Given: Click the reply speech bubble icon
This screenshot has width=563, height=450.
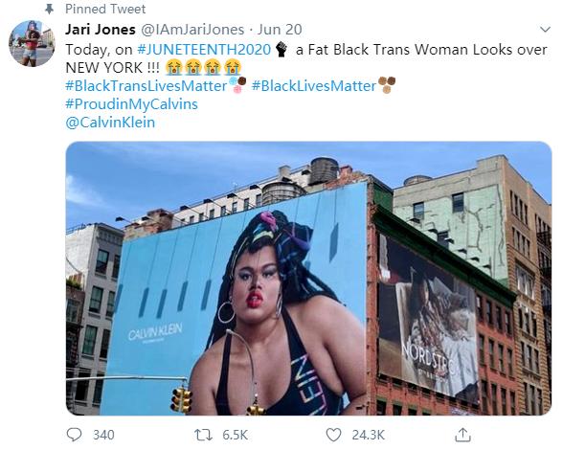Looking at the screenshot, I should pos(75,435).
